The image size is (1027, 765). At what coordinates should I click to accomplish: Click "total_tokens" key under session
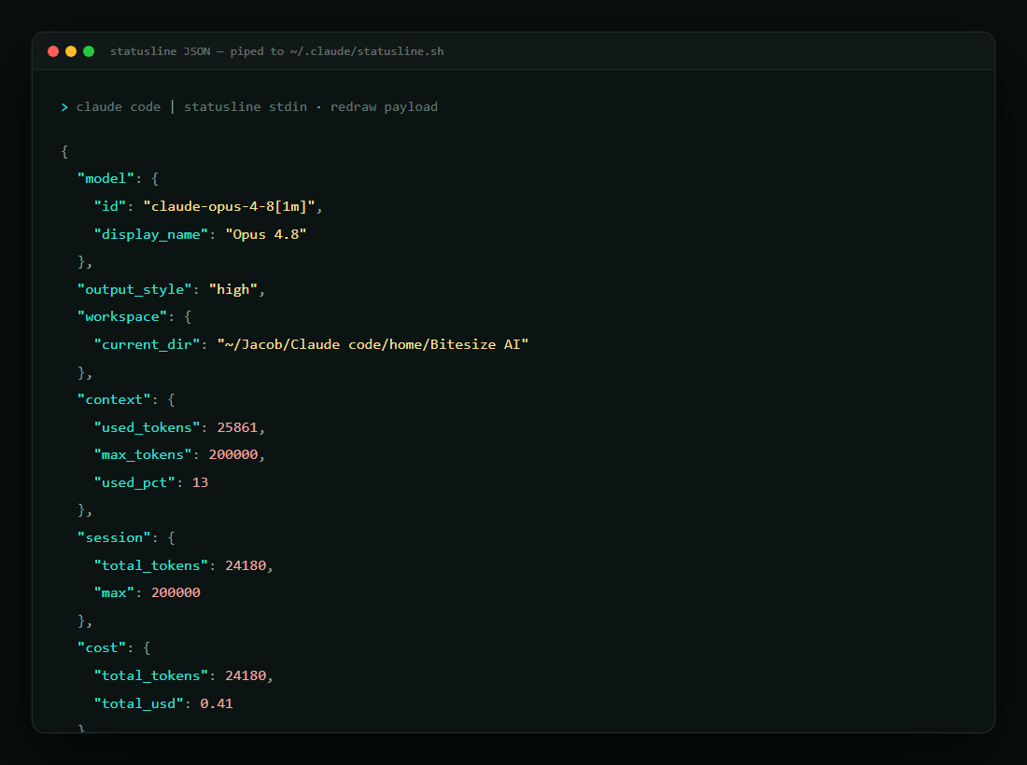[x=150, y=565]
